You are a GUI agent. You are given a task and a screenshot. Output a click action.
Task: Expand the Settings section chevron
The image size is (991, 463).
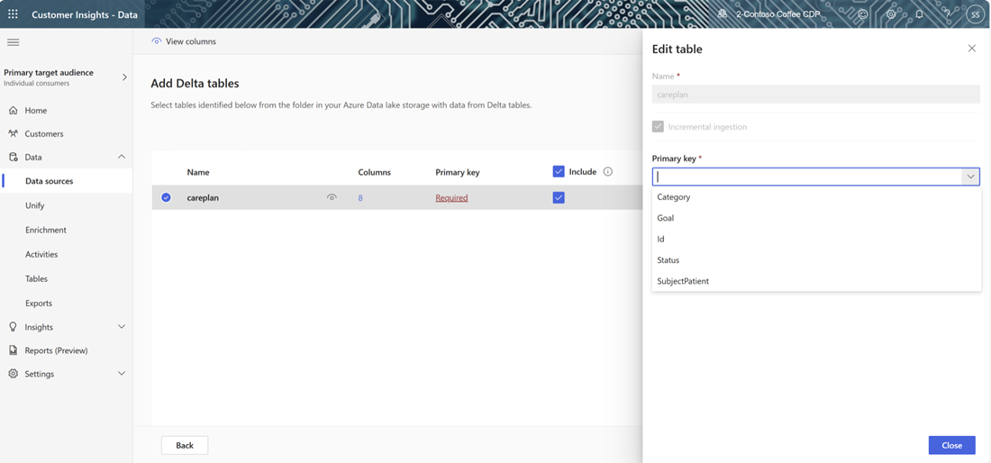[122, 374]
